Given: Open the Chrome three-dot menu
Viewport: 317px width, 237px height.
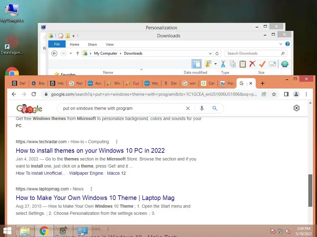Looking at the screenshot, I should tap(306, 94).
